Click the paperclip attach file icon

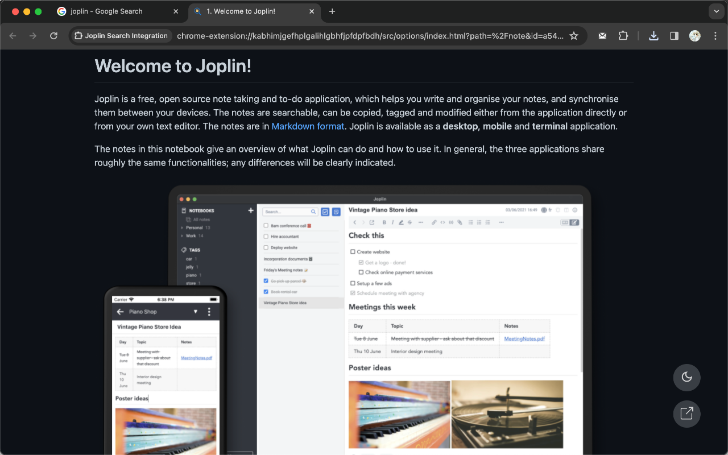460,222
